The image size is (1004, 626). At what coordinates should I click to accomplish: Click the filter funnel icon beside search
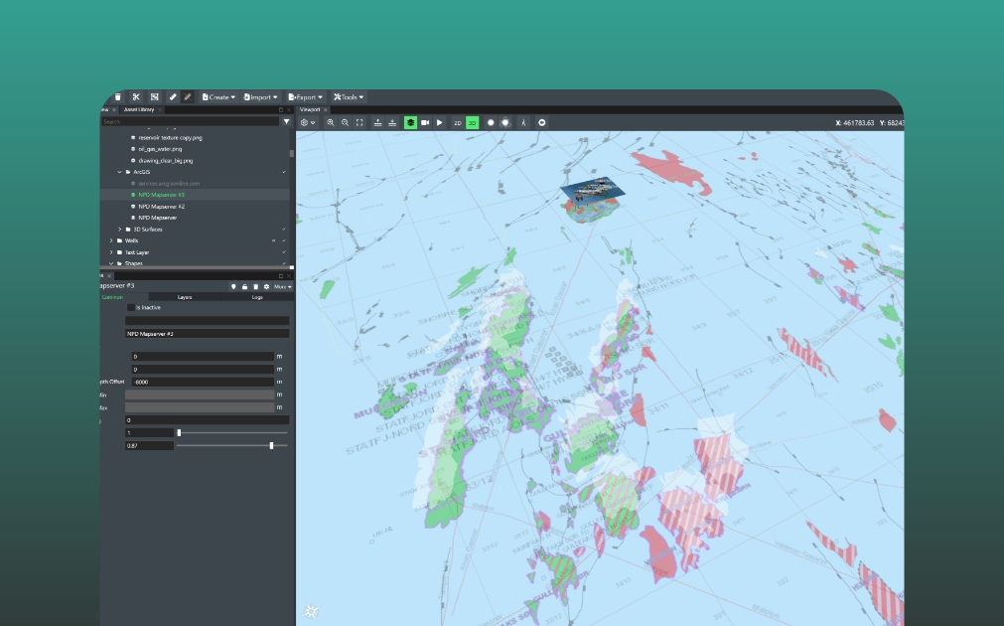[x=287, y=121]
